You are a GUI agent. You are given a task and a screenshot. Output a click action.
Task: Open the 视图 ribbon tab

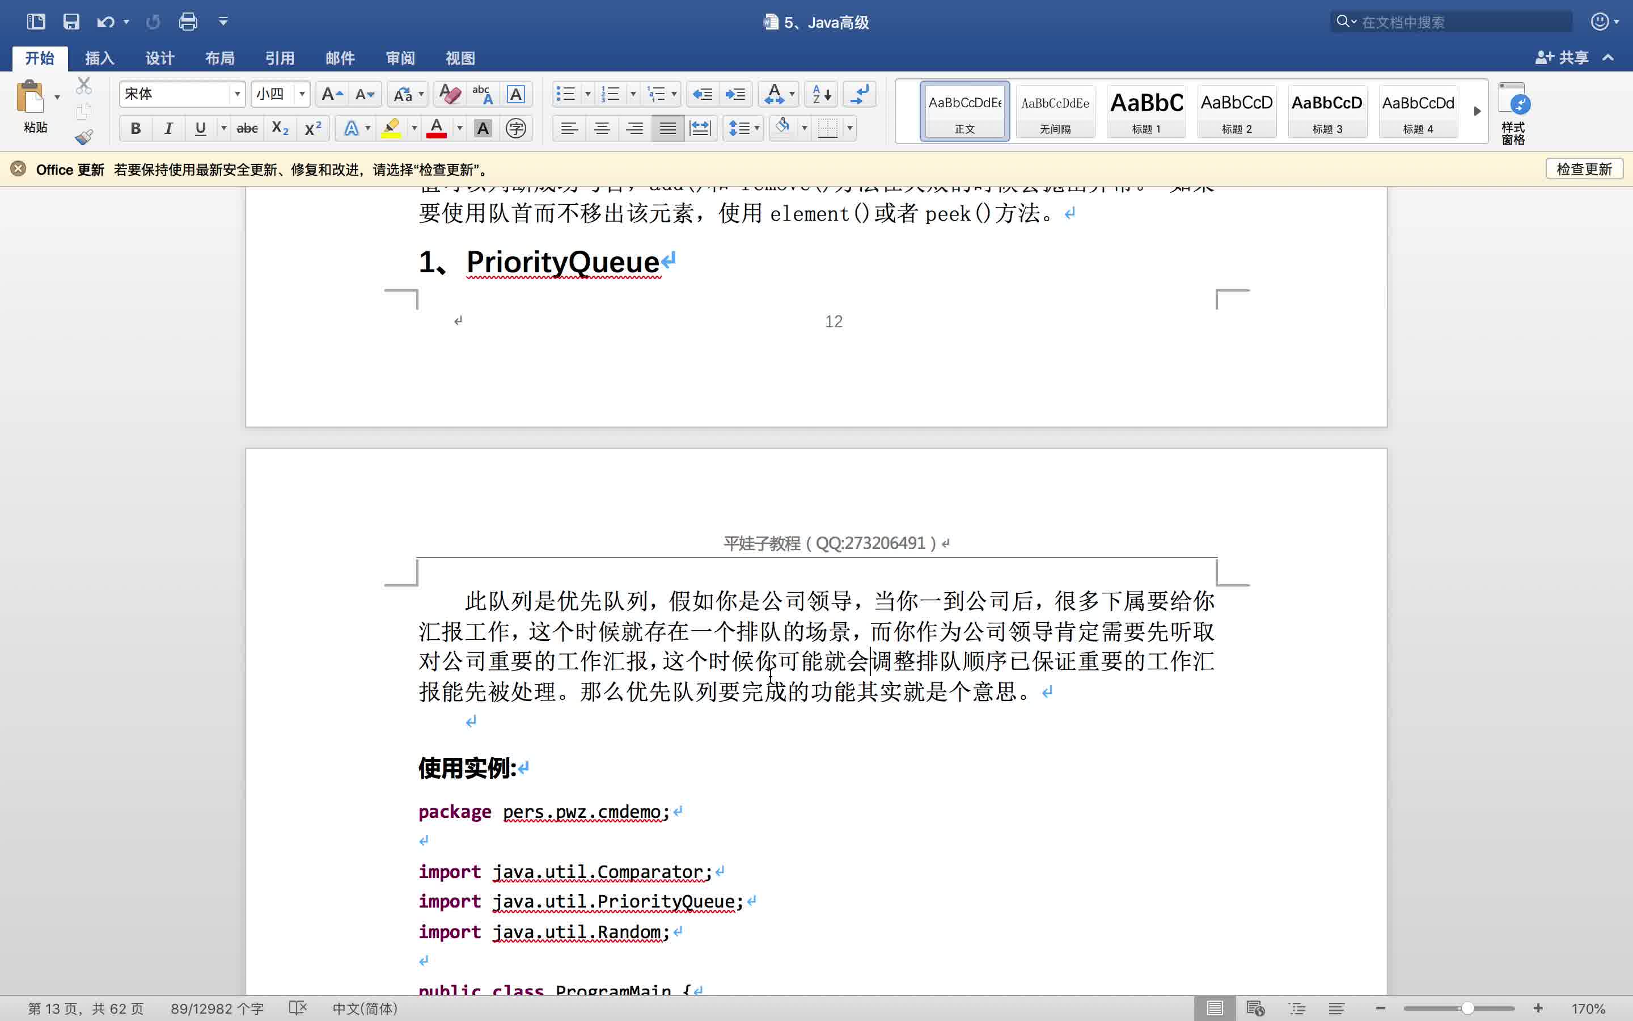coord(460,58)
